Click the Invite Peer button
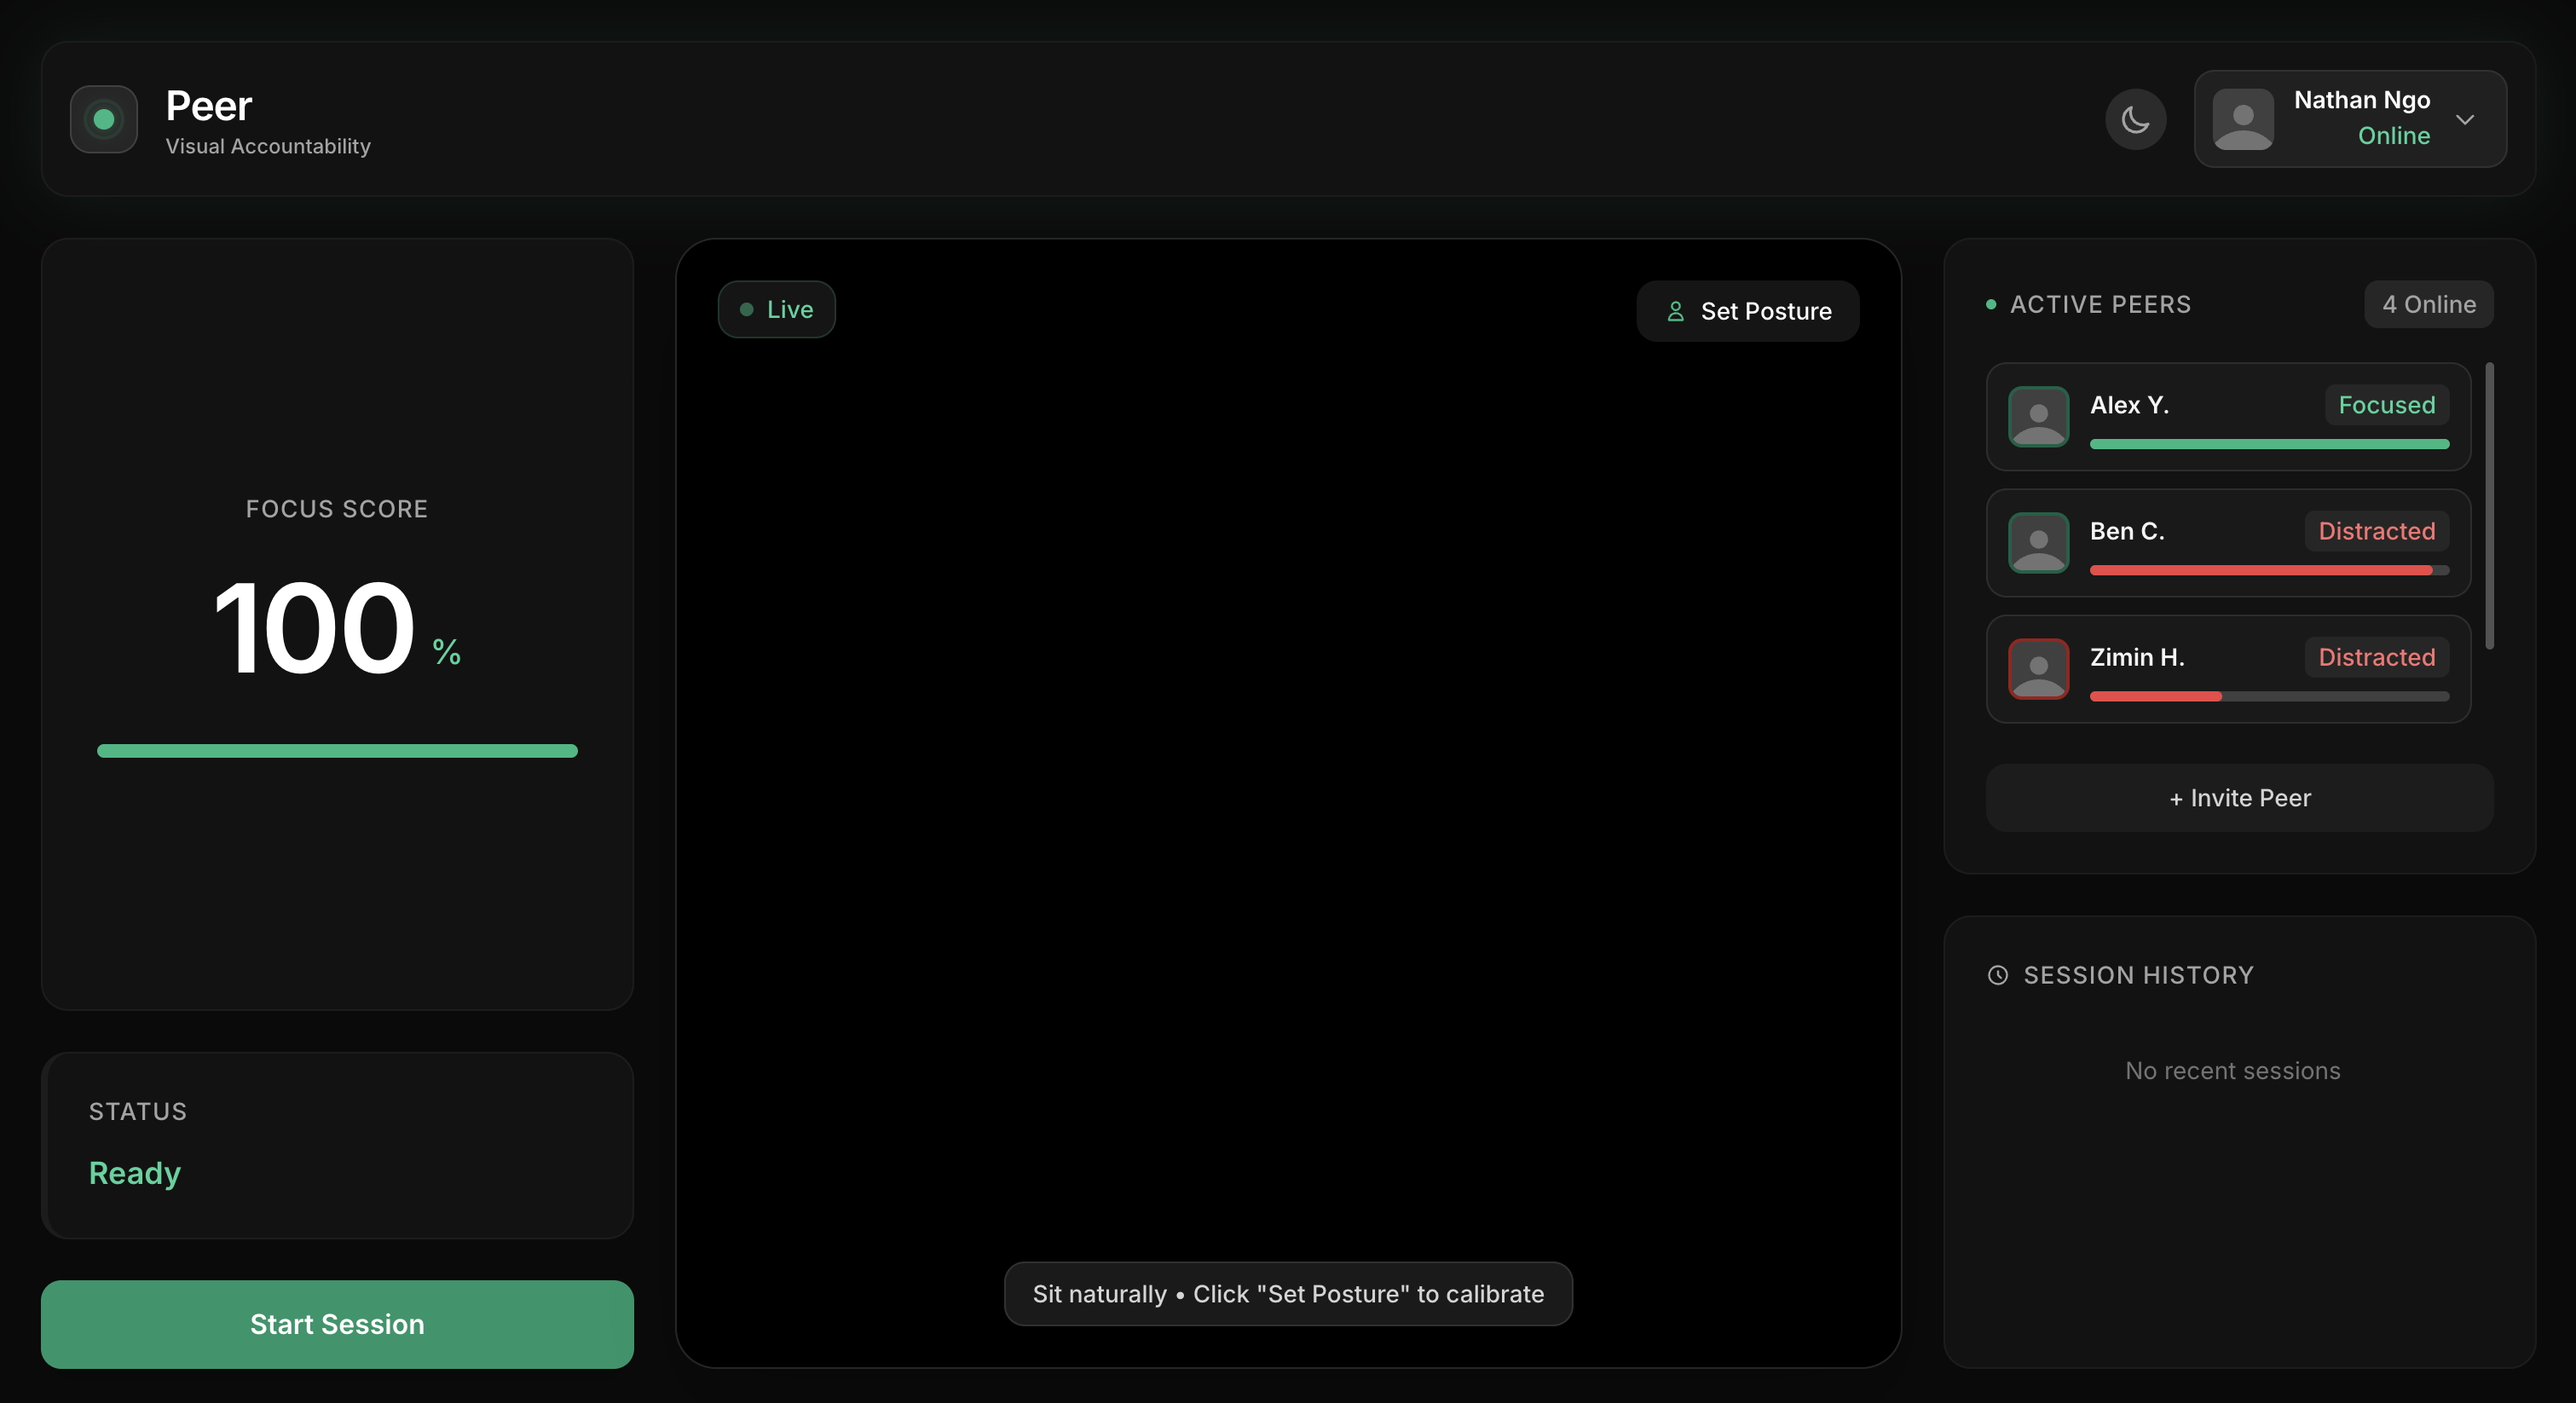The width and height of the screenshot is (2576, 1403). pos(2239,798)
